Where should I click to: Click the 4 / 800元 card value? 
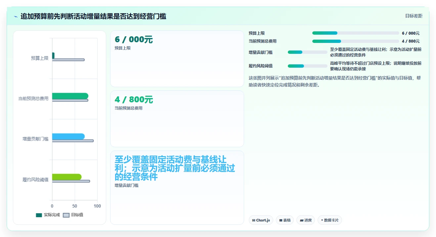[134, 100]
